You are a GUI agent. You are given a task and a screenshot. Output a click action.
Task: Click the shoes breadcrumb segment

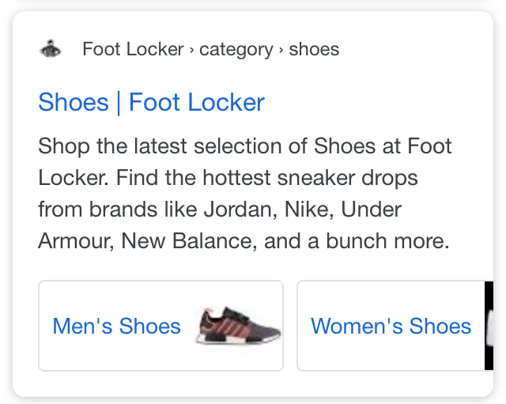(x=314, y=49)
